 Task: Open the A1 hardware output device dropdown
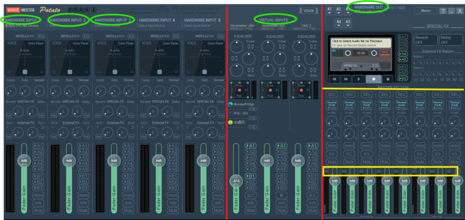[329, 11]
